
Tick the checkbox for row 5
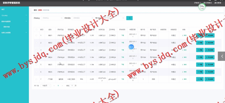click(x=36, y=65)
